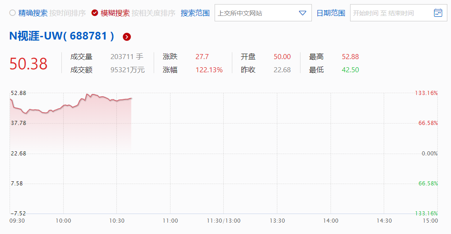Click 按相关度排序 sorting option
The image size is (451, 234).
point(154,13)
